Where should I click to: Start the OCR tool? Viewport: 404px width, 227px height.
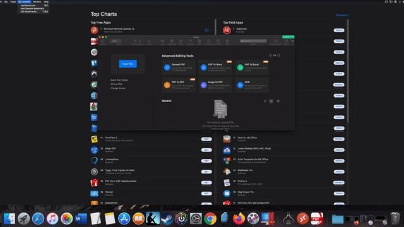click(x=252, y=85)
